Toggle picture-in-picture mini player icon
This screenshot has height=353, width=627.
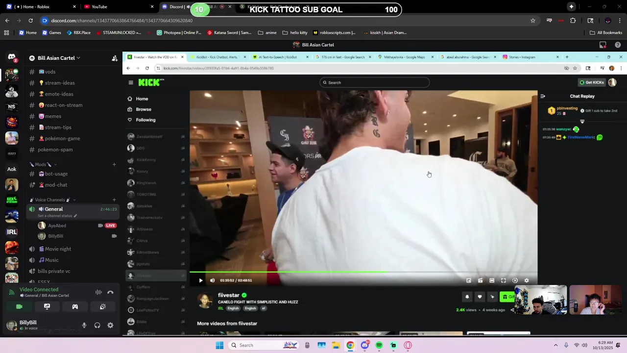point(469,280)
